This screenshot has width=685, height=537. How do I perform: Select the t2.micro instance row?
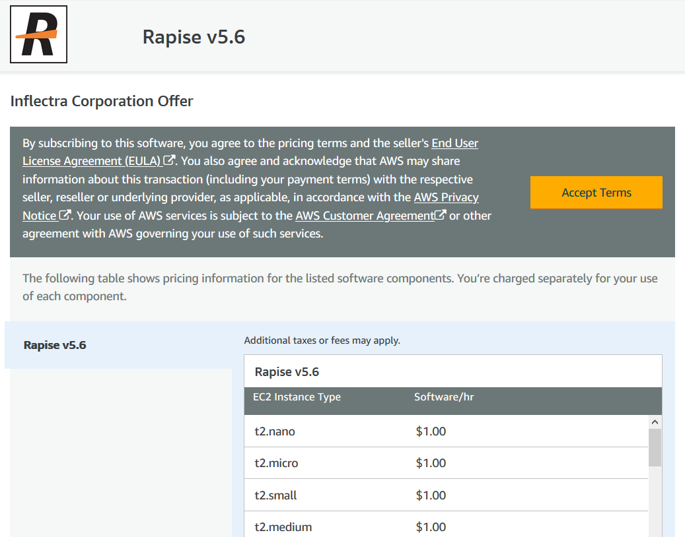pyautogui.click(x=276, y=463)
